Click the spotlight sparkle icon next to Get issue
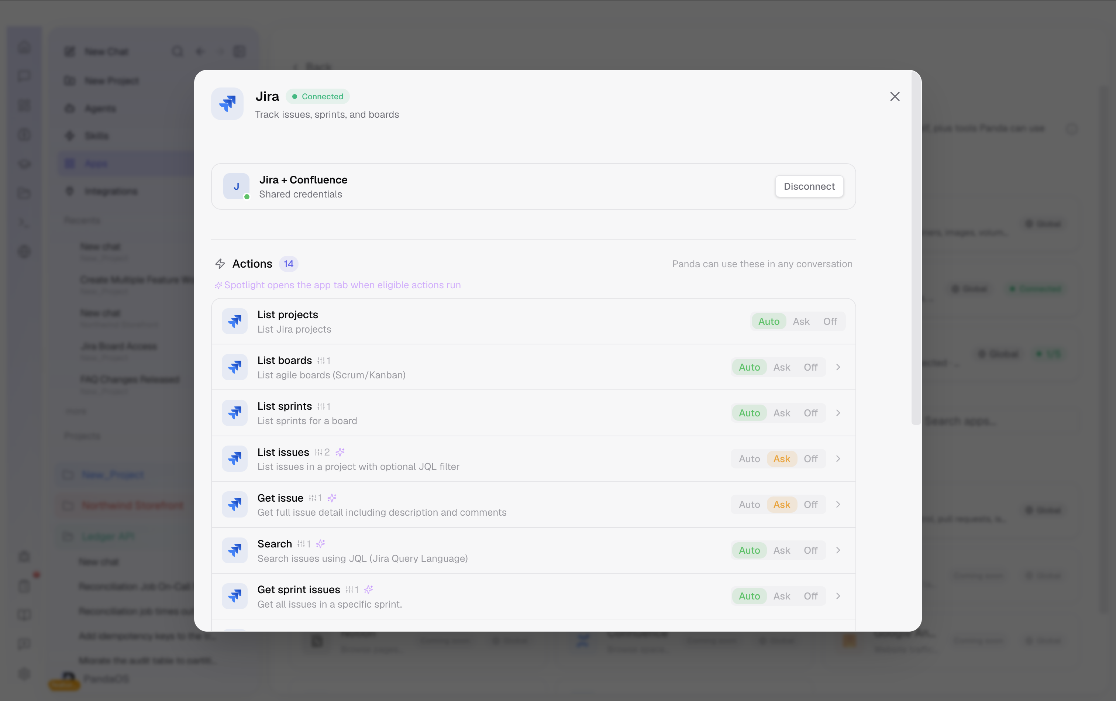Screen dimensions: 1116x701 coord(332,498)
